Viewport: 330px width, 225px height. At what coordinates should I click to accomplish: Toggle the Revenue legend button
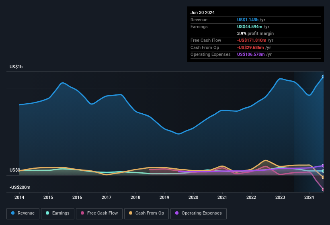(23, 213)
